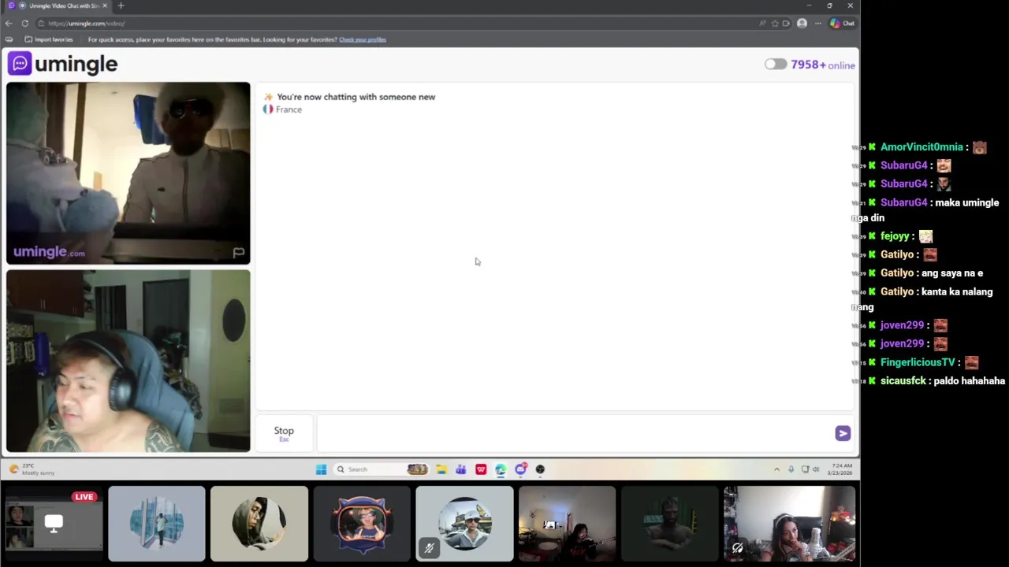Click the stranger's webcam video
The height and width of the screenshot is (567, 1009).
coord(128,173)
